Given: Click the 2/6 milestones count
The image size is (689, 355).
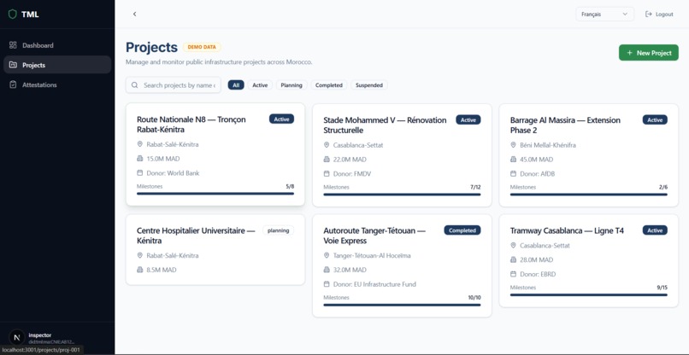Looking at the screenshot, I should (x=663, y=187).
